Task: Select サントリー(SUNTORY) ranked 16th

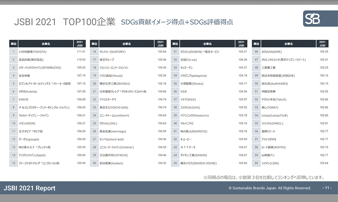Action: (113, 52)
